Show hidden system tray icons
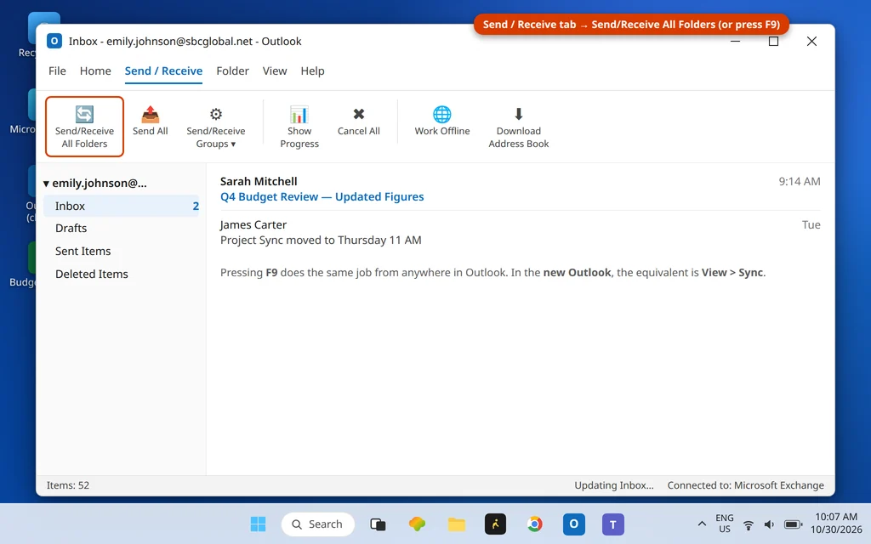The height and width of the screenshot is (544, 871). click(702, 524)
